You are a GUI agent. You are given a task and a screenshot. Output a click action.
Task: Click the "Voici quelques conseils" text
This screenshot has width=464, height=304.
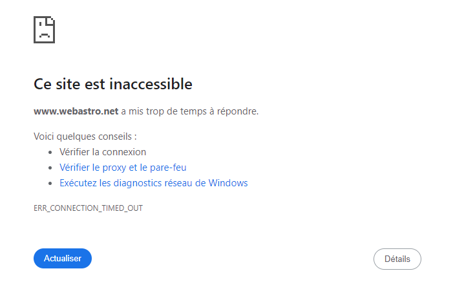coord(85,136)
